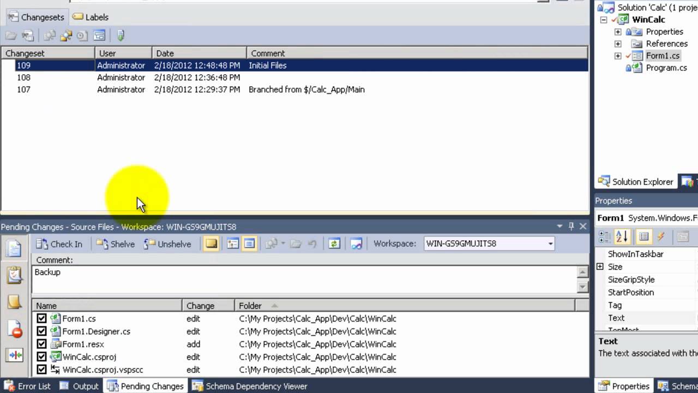Image resolution: width=698 pixels, height=393 pixels.
Task: Click the Unshelve button
Action: (x=167, y=244)
